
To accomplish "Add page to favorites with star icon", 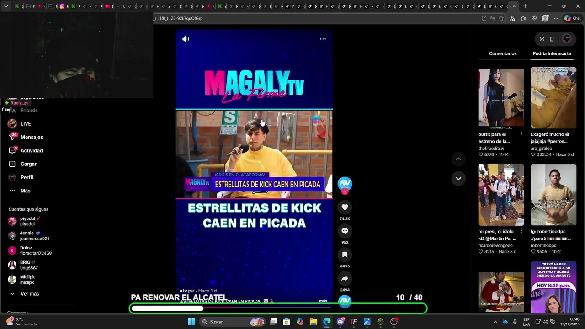I will [x=501, y=18].
